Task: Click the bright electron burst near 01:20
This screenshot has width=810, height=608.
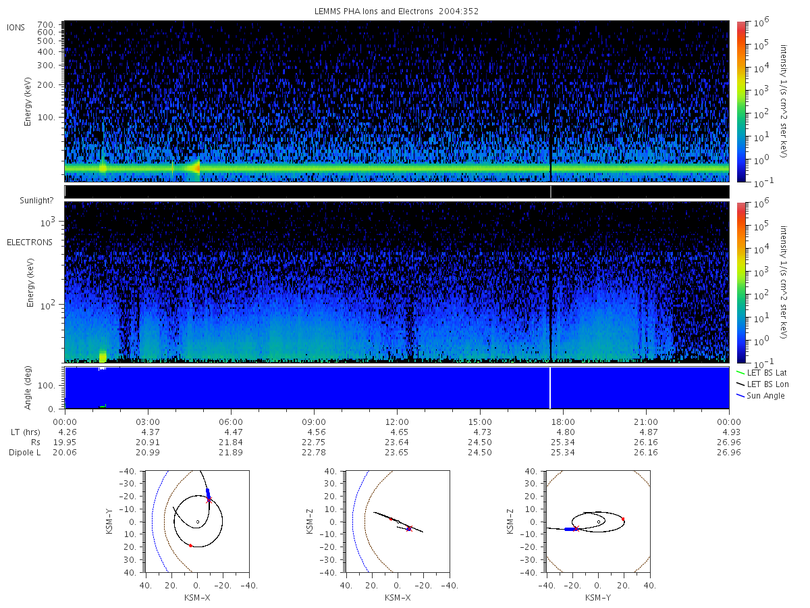Action: coord(103,355)
